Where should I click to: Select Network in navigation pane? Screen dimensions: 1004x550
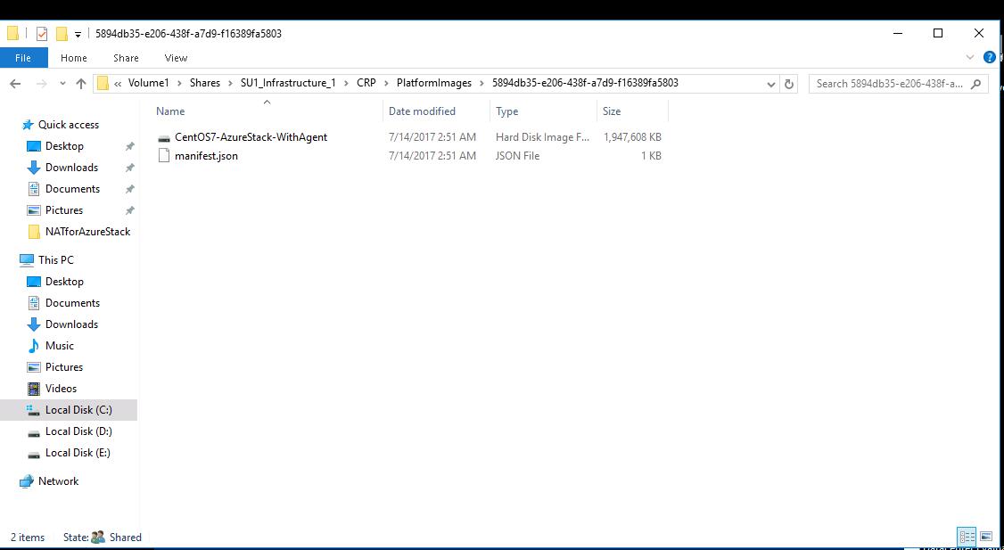(58, 481)
